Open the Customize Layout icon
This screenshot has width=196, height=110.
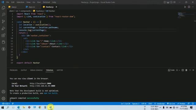[174, 2]
